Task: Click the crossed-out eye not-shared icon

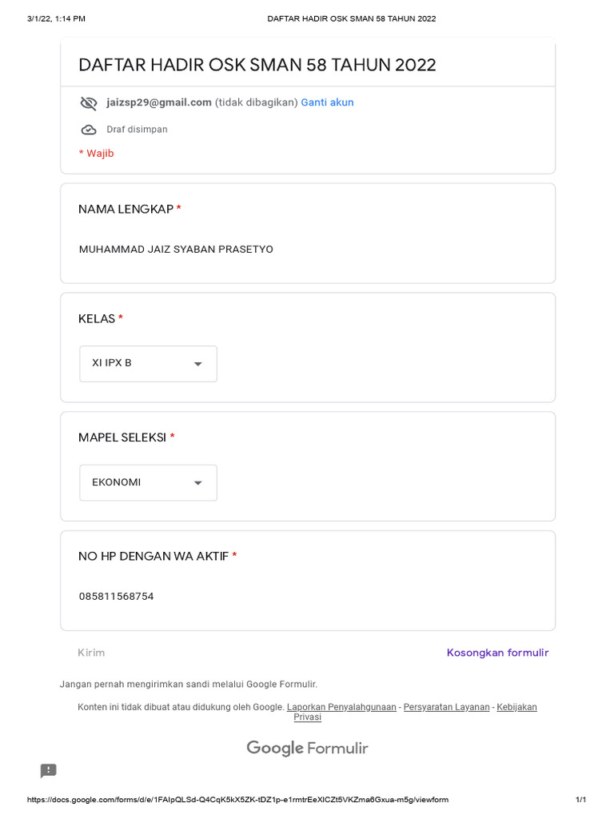Action: [88, 103]
